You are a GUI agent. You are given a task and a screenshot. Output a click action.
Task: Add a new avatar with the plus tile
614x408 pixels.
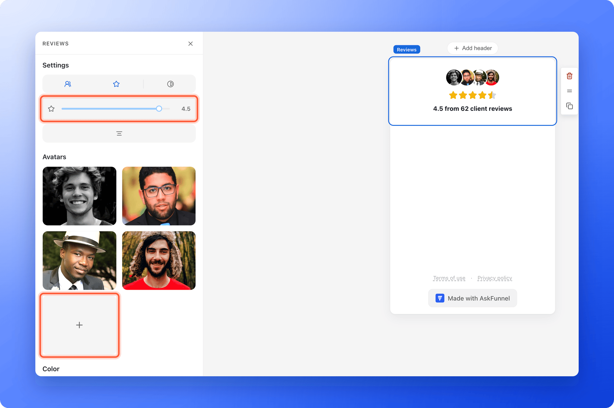point(80,325)
